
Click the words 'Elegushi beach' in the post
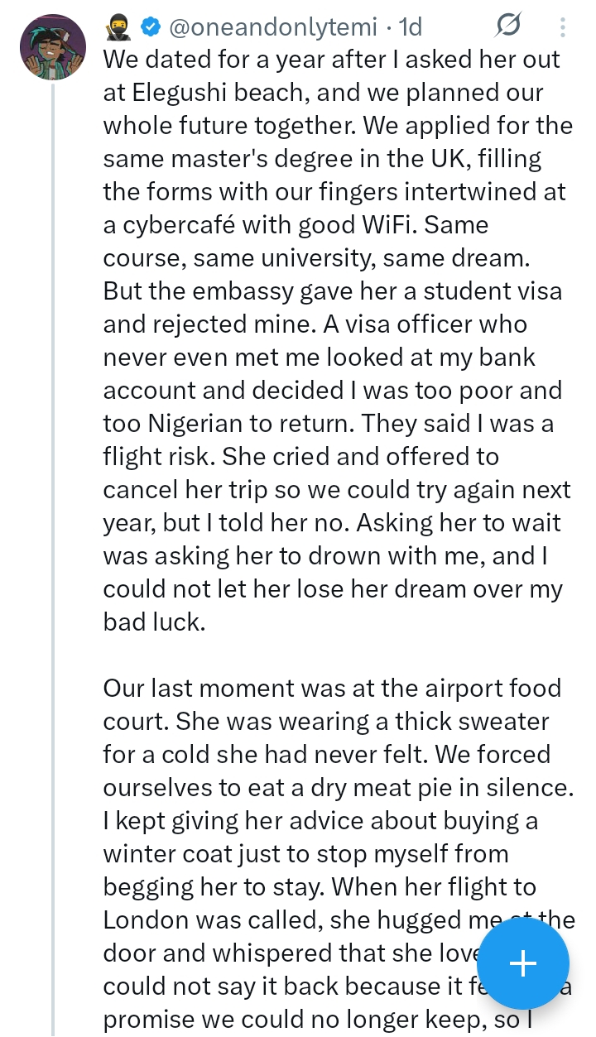point(203,93)
